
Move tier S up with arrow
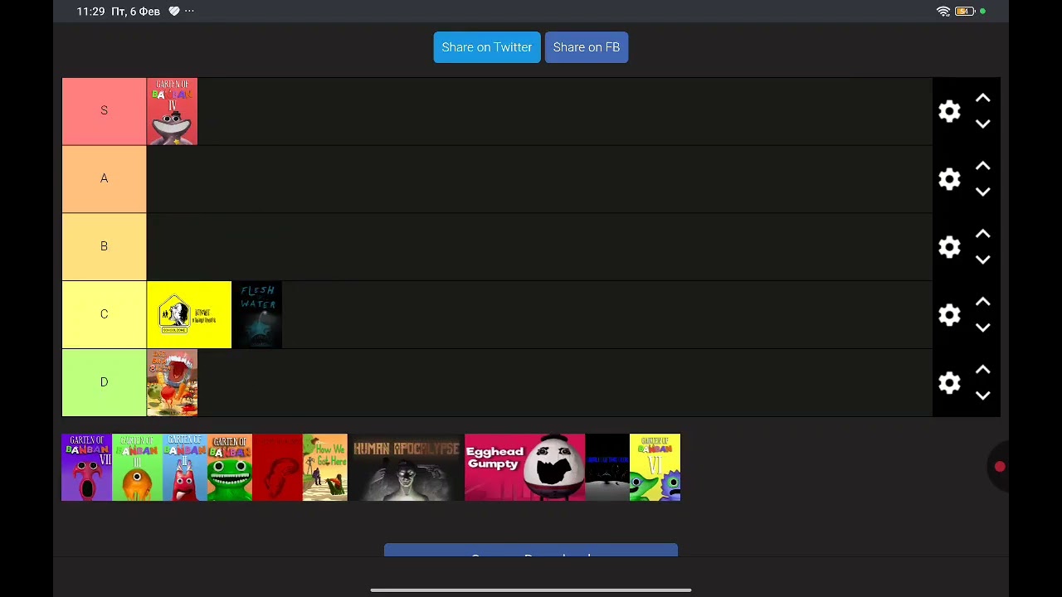pyautogui.click(x=983, y=99)
